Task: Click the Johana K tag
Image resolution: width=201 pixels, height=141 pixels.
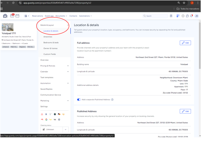Action: coord(6,47)
